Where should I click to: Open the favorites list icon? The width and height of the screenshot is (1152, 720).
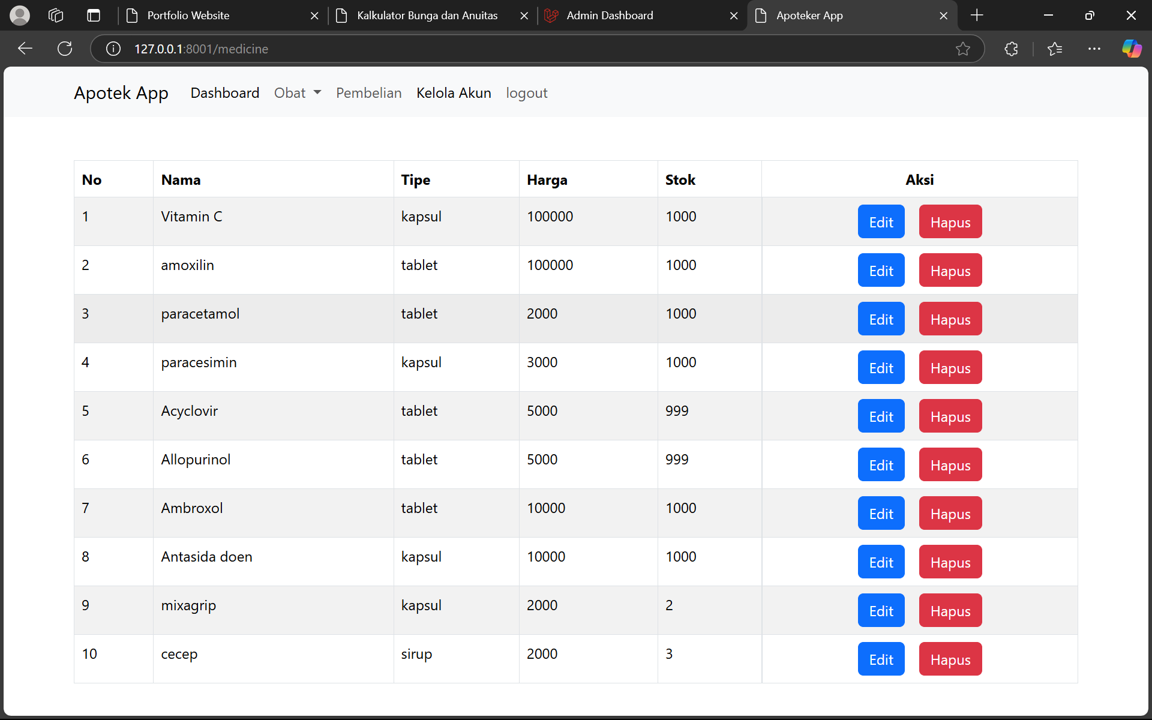click(x=1055, y=49)
